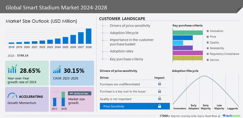The height and width of the screenshot is (118, 243).
Task: Click the market size growth bar icon
Action: point(59,98)
